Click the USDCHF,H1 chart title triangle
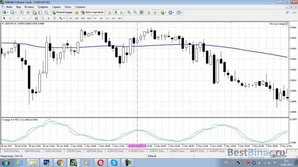298x167 pixels. click(2, 24)
